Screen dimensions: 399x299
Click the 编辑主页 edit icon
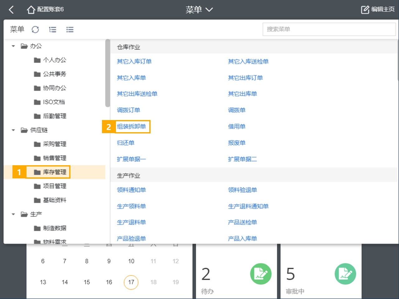[365, 10]
